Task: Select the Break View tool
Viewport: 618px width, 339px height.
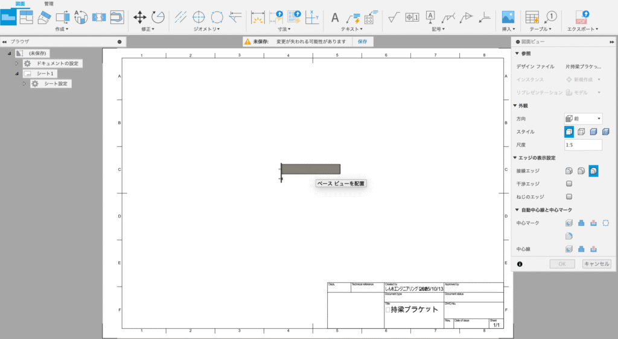Action: [x=99, y=17]
